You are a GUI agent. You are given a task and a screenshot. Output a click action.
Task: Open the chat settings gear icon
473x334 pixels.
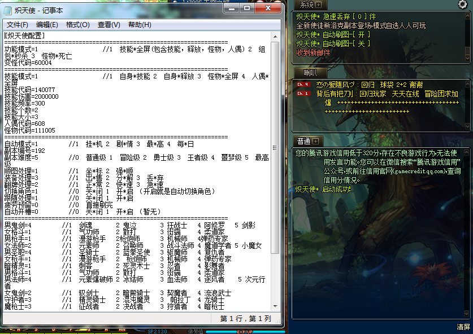click(x=463, y=5)
